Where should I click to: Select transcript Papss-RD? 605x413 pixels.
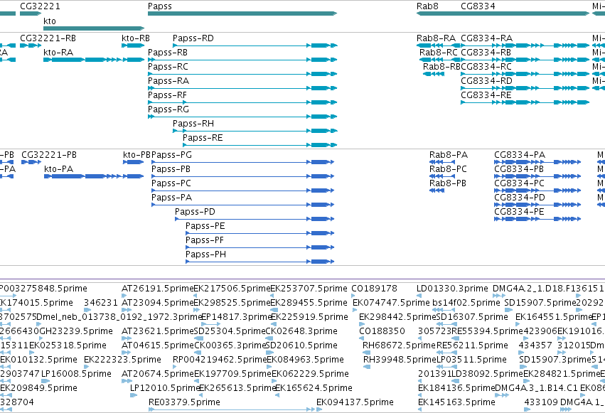[255, 45]
